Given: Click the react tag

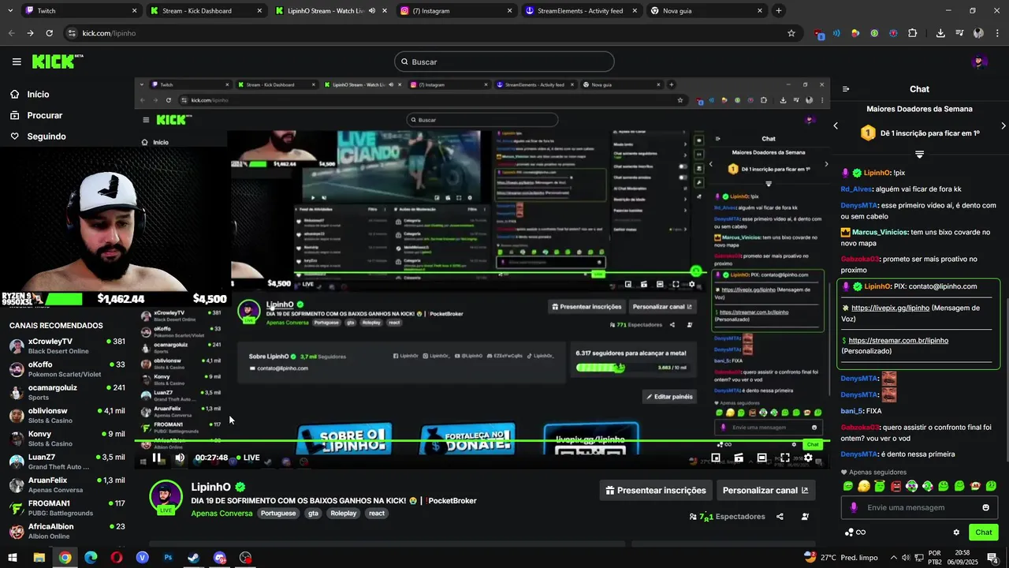Looking at the screenshot, I should click(377, 514).
